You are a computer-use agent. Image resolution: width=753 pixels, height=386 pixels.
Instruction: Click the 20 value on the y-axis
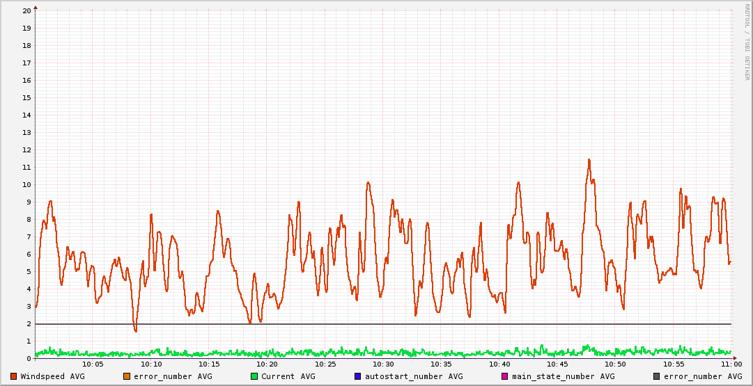[x=26, y=10]
